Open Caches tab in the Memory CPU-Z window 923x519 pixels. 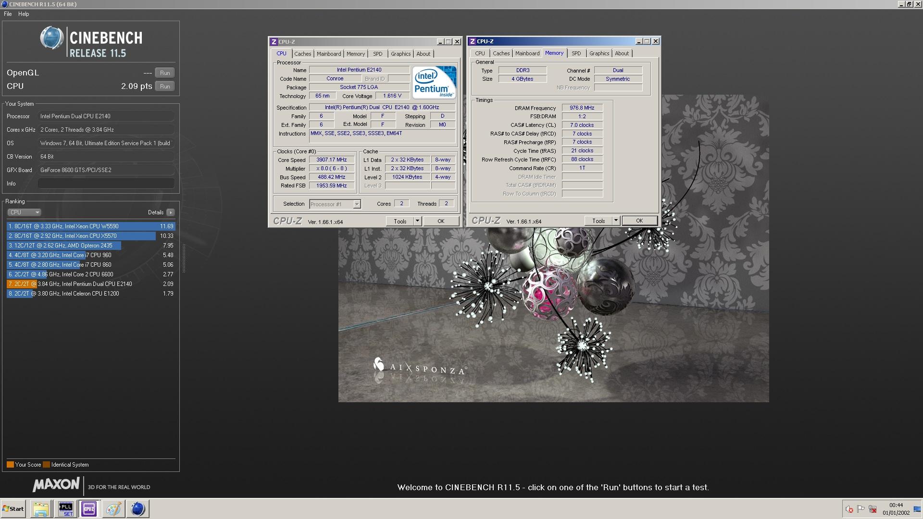point(501,53)
